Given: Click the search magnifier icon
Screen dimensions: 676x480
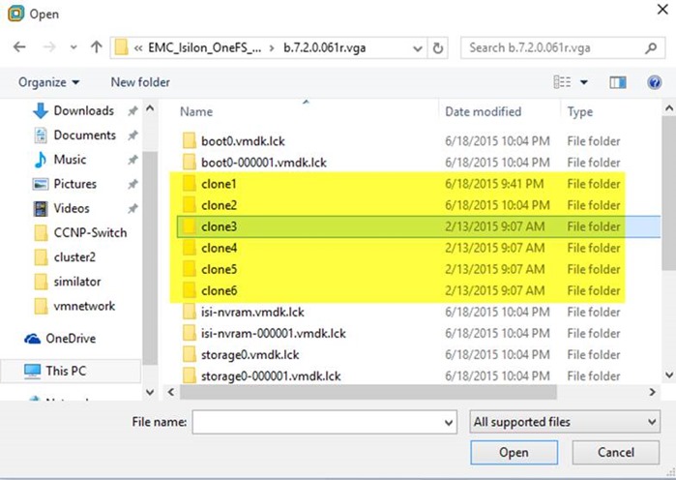Looking at the screenshot, I should 651,47.
